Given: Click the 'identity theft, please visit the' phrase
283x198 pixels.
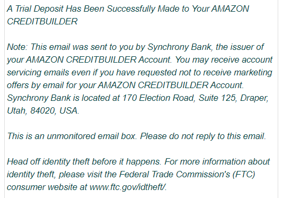Looking at the screenshot, I should tap(61, 175).
